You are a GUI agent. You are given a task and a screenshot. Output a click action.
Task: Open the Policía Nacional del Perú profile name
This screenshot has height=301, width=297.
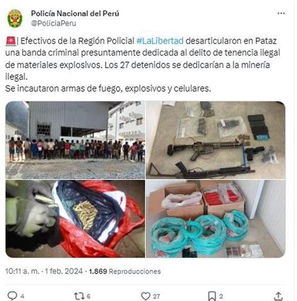75,14
